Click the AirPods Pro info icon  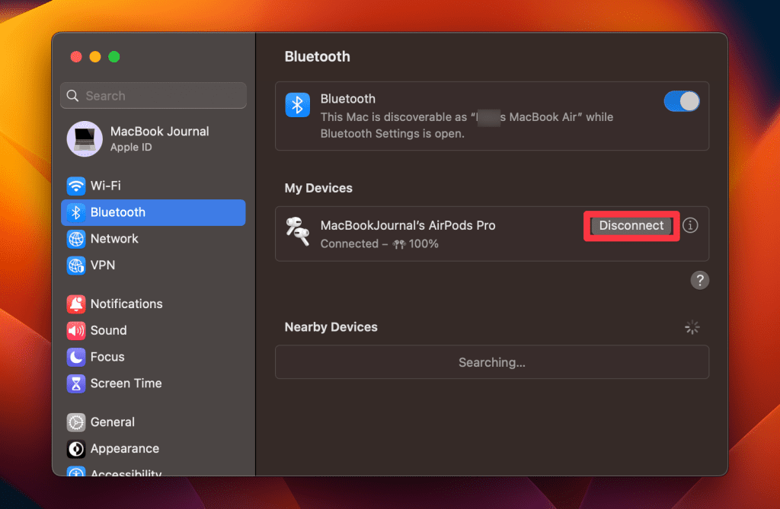pos(690,226)
